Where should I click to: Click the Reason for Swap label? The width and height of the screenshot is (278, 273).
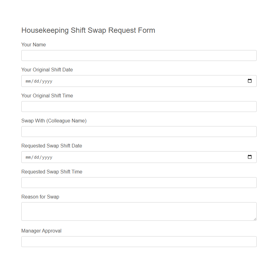point(40,197)
